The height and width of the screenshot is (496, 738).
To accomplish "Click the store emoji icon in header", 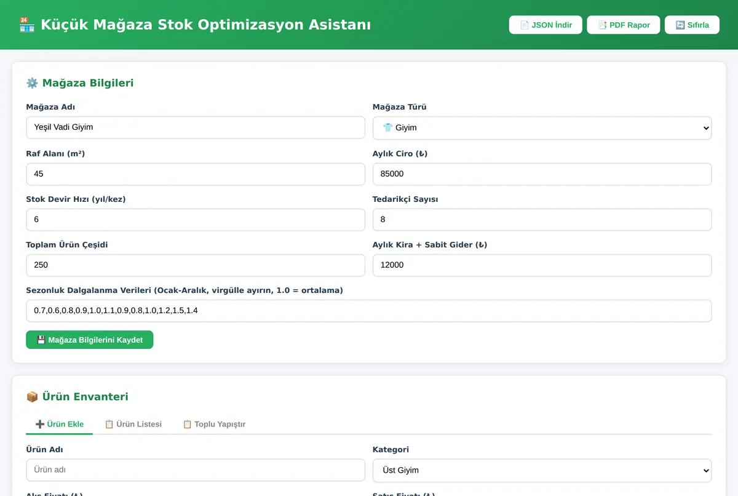I will (x=26, y=25).
